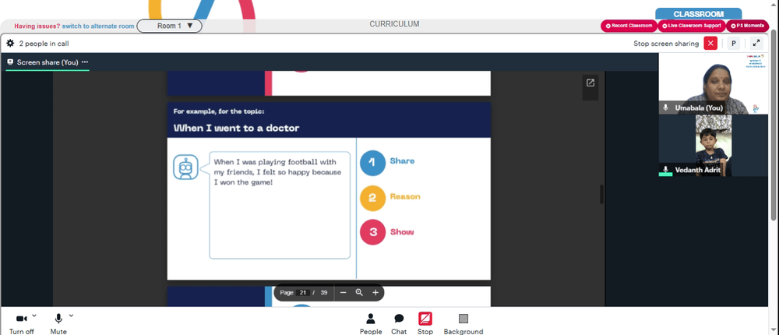
Task: Click the magnifier zoom reset icon
Action: [359, 292]
